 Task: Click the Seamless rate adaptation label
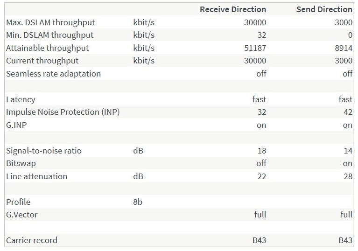coord(53,74)
